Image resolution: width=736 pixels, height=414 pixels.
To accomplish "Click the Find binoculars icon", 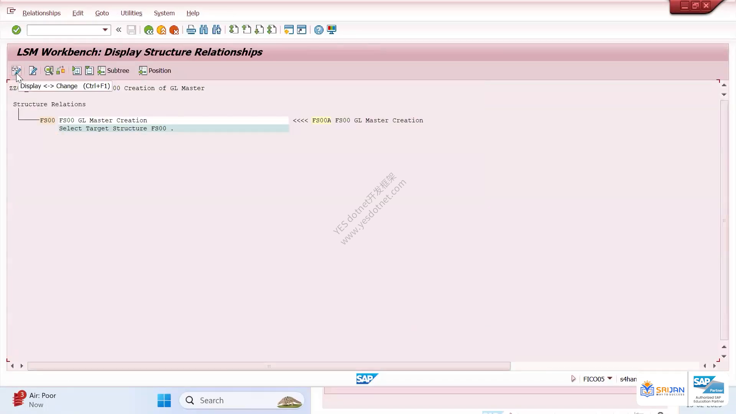I will pyautogui.click(x=204, y=30).
